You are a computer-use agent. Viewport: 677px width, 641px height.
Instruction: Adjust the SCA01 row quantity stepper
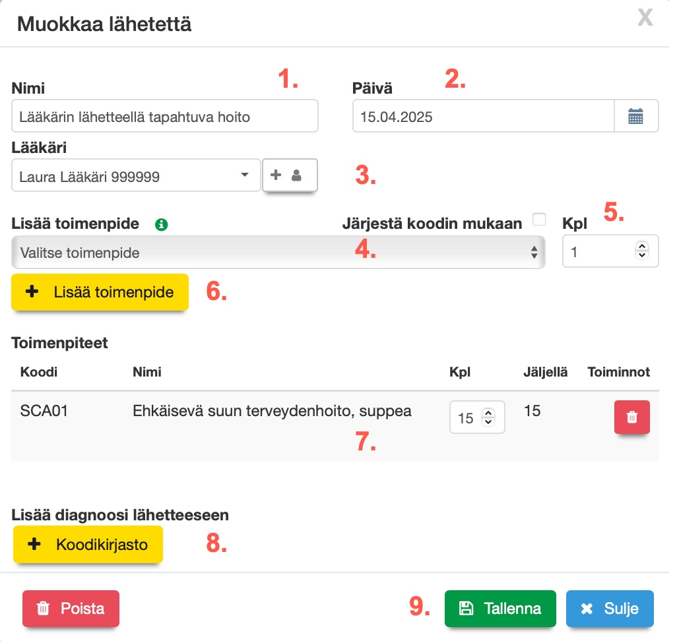pyautogui.click(x=488, y=417)
